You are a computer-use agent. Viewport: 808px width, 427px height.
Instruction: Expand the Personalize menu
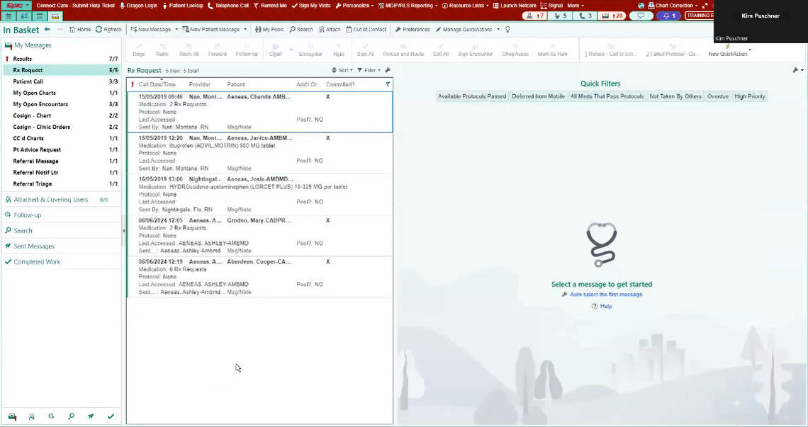[354, 6]
